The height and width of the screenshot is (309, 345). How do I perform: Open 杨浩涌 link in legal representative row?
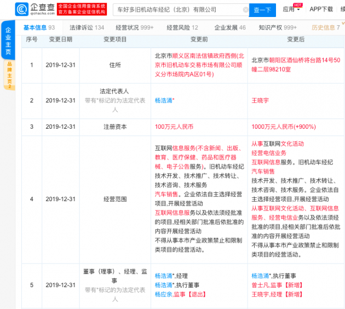coord(164,101)
